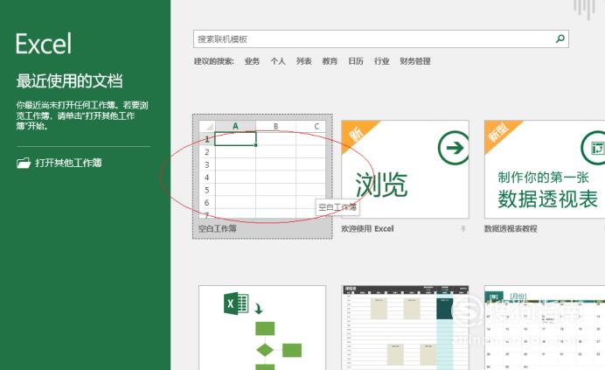Viewport: 605px width, 370px height.
Task: Select the 教育 suggested search
Action: click(x=330, y=61)
